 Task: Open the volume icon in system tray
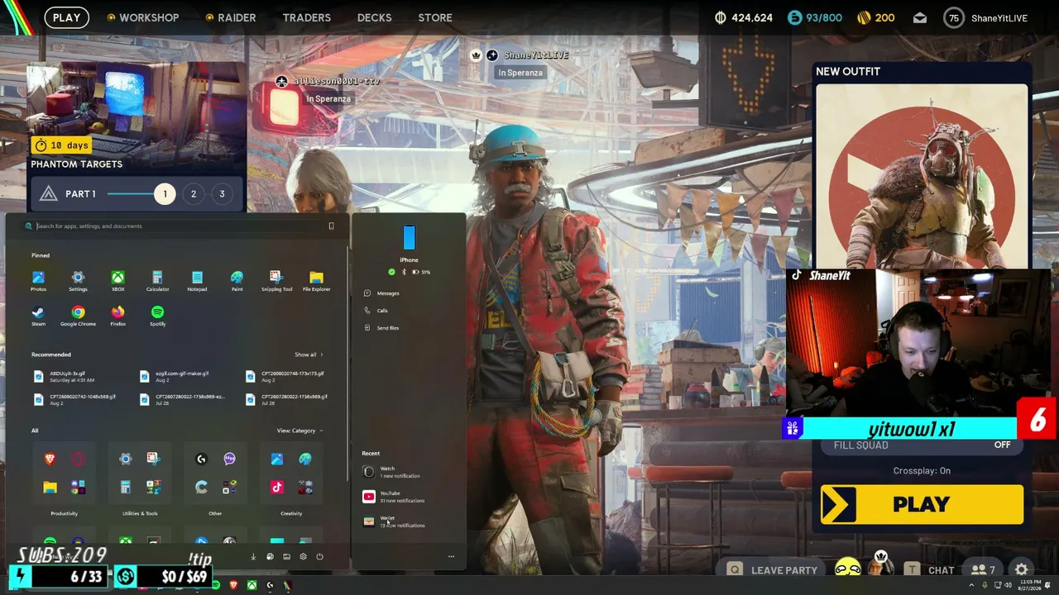(x=1008, y=585)
